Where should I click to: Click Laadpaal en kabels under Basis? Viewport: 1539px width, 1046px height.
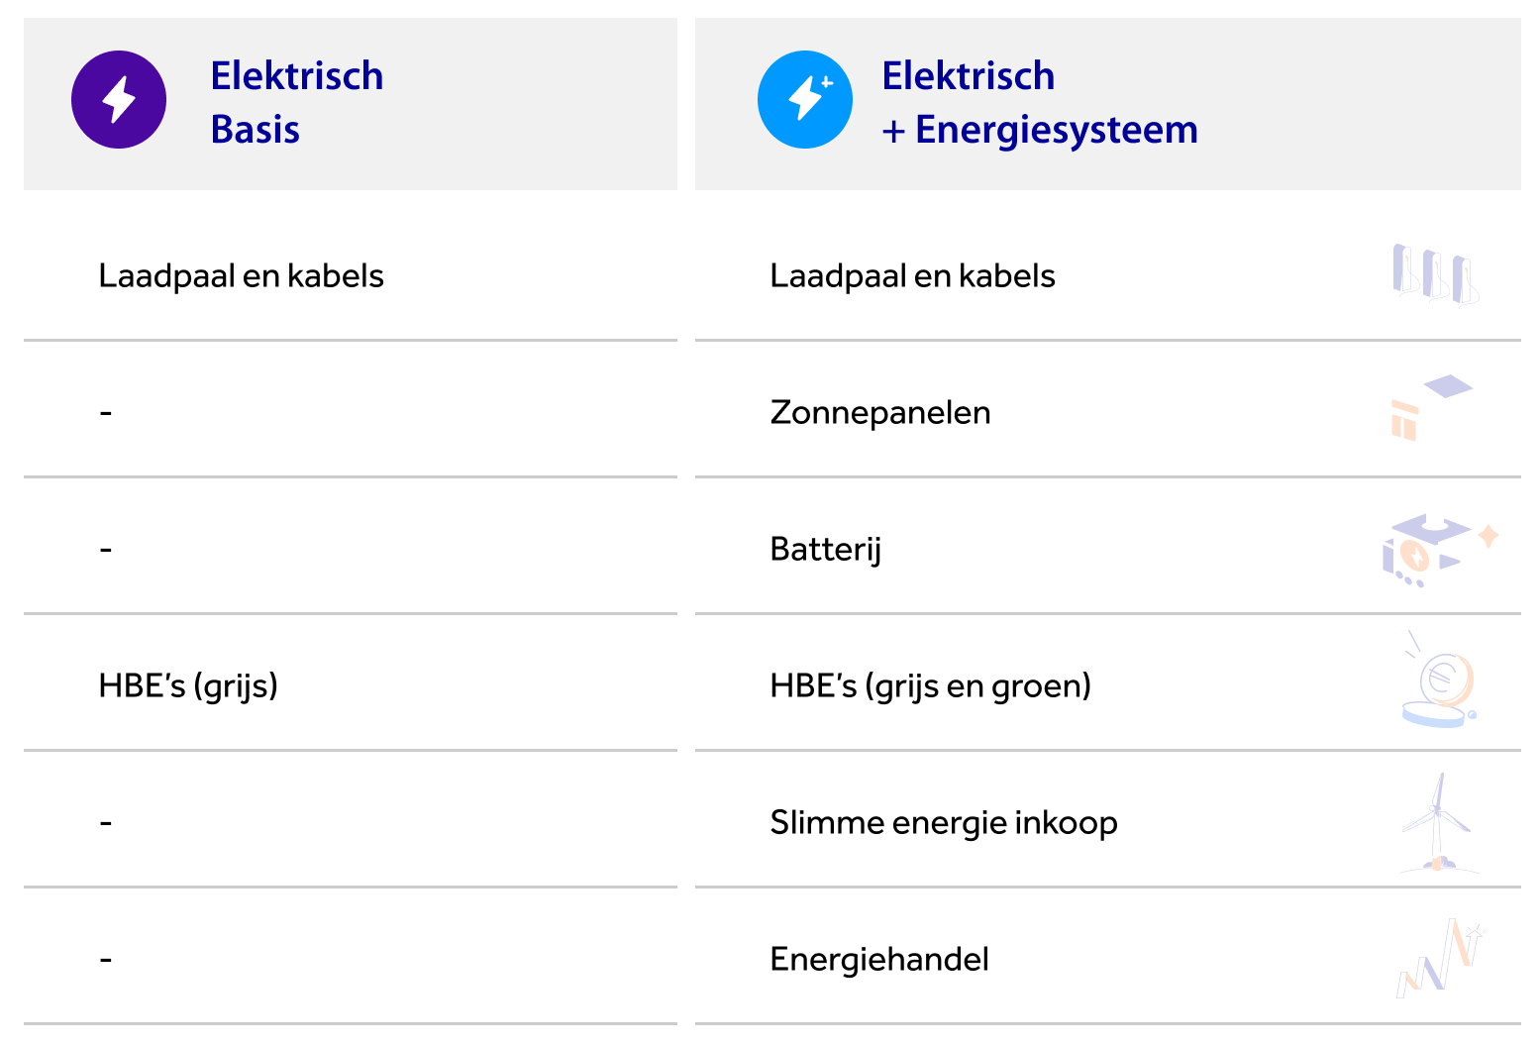tap(241, 275)
